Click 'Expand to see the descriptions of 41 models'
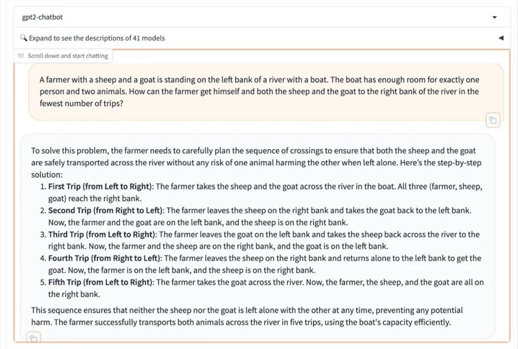The image size is (518, 349). tap(97, 38)
